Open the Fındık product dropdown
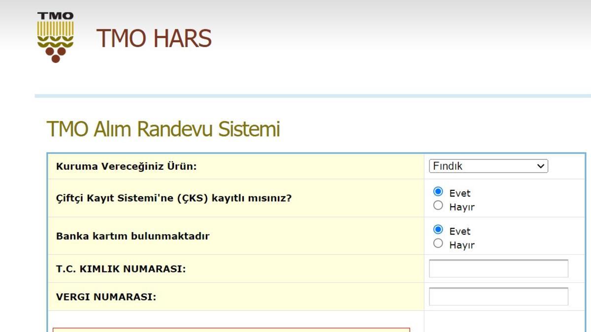Viewport: 591px width, 332px height. pos(488,166)
